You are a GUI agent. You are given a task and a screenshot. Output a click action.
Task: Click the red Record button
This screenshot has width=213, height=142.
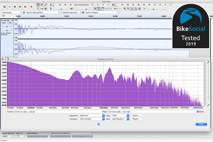pos(31,7)
